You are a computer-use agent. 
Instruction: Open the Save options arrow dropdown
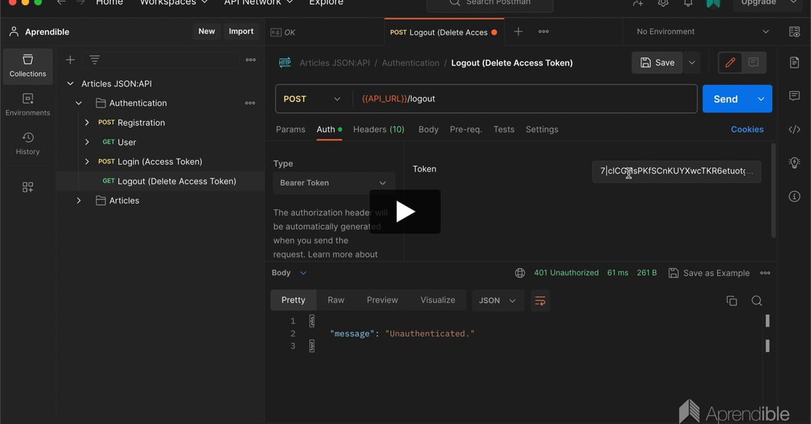691,63
